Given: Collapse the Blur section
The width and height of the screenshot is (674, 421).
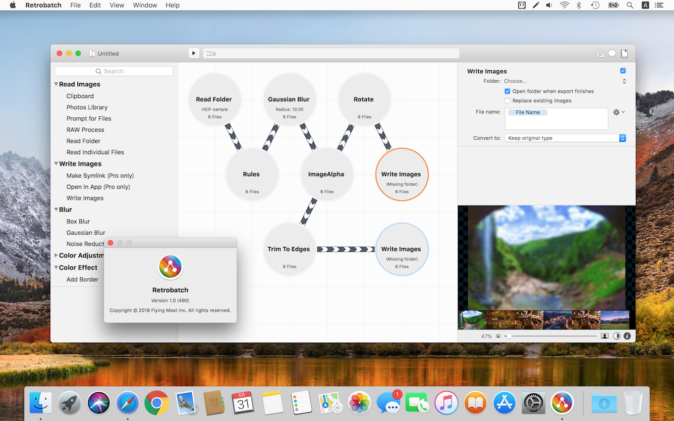Looking at the screenshot, I should pos(56,210).
